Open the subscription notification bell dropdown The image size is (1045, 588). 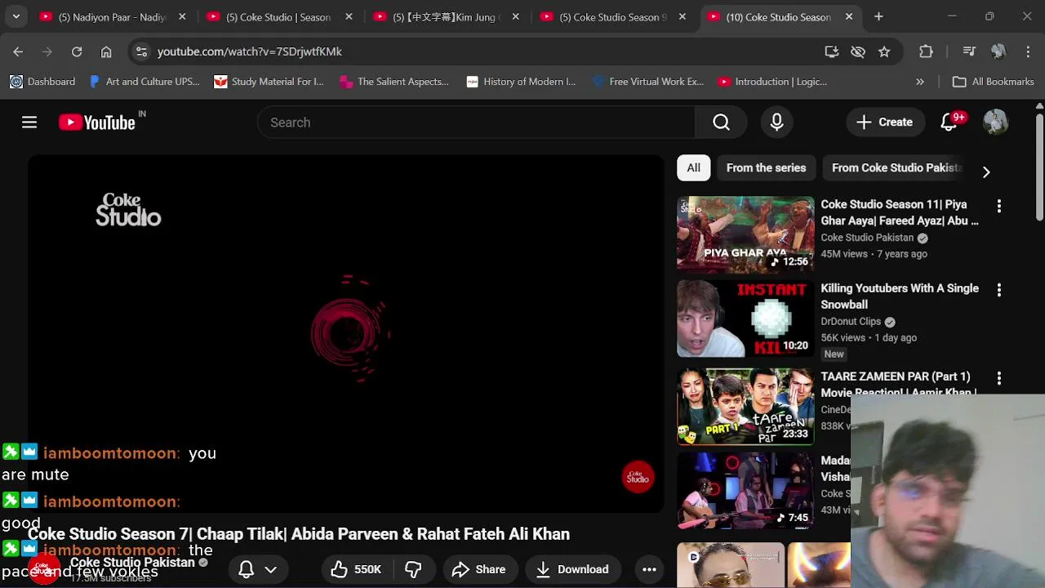(x=257, y=569)
